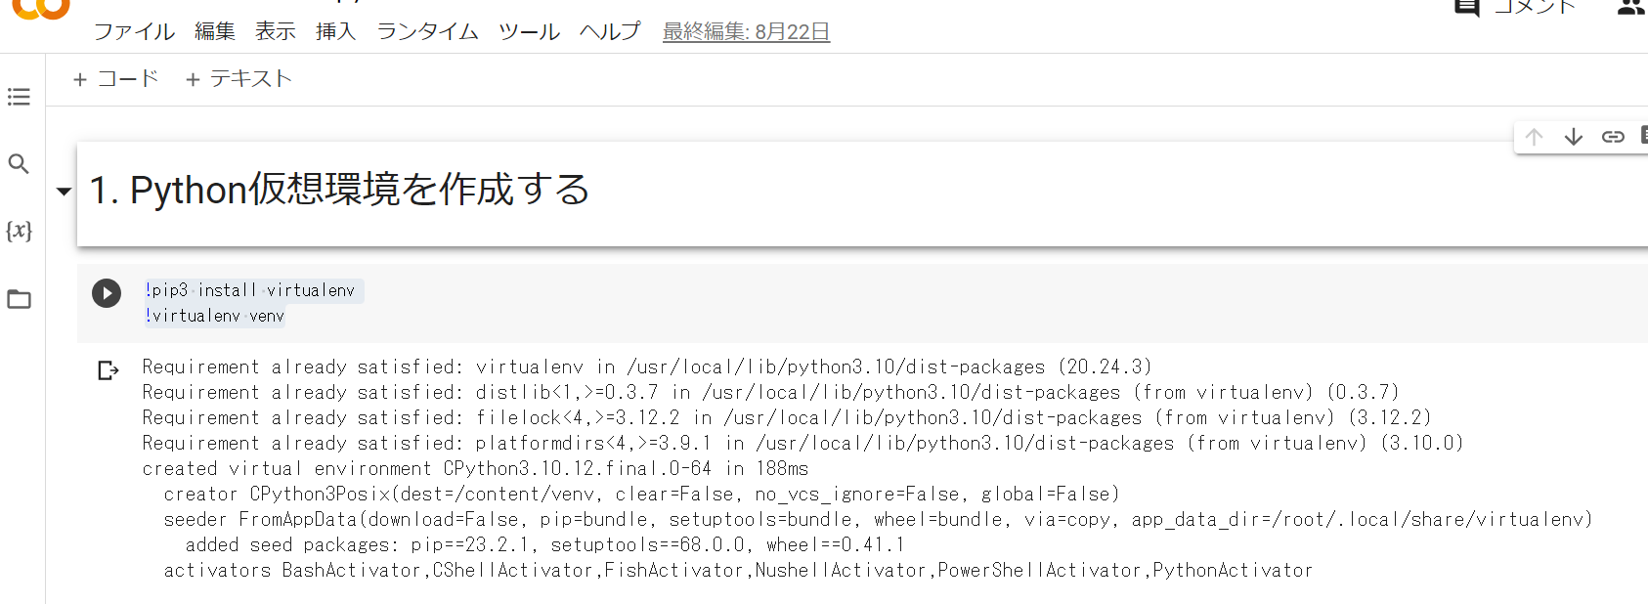Open the comment icon at top right
Screen dimensions: 1648x604
click(x=1467, y=8)
